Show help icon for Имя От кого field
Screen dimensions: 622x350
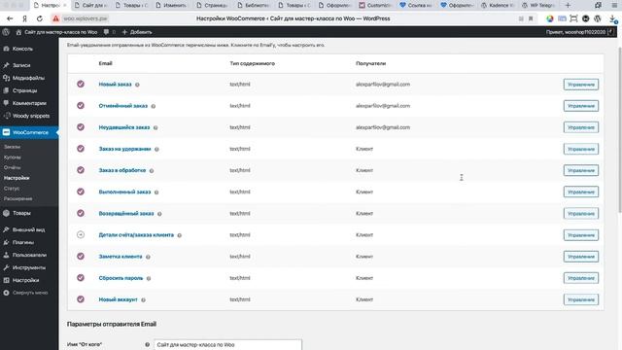point(147,344)
